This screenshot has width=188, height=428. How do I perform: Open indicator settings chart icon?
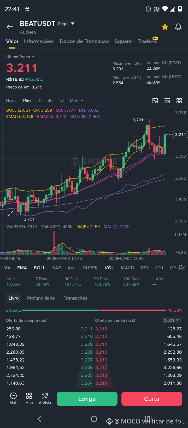(182, 268)
